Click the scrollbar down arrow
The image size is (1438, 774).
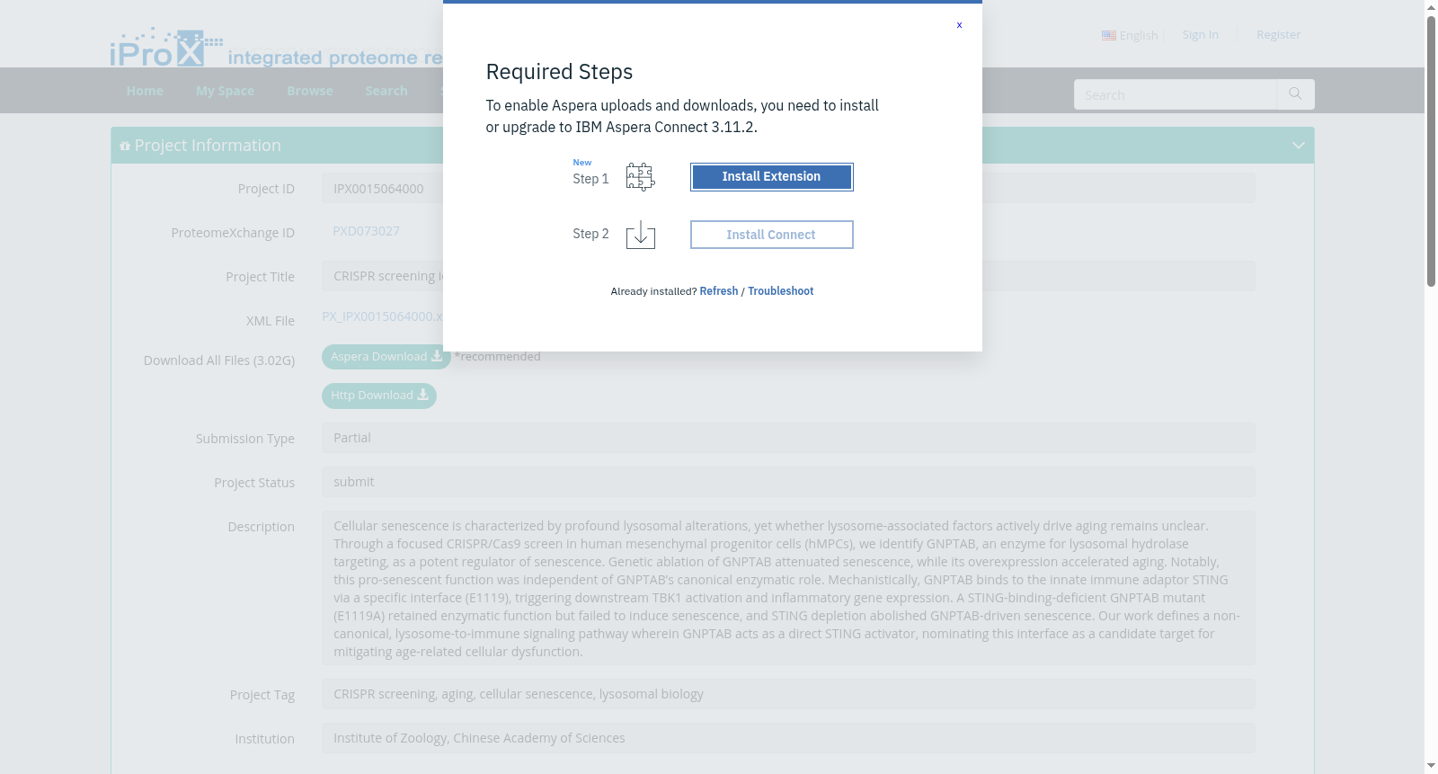point(1431,766)
